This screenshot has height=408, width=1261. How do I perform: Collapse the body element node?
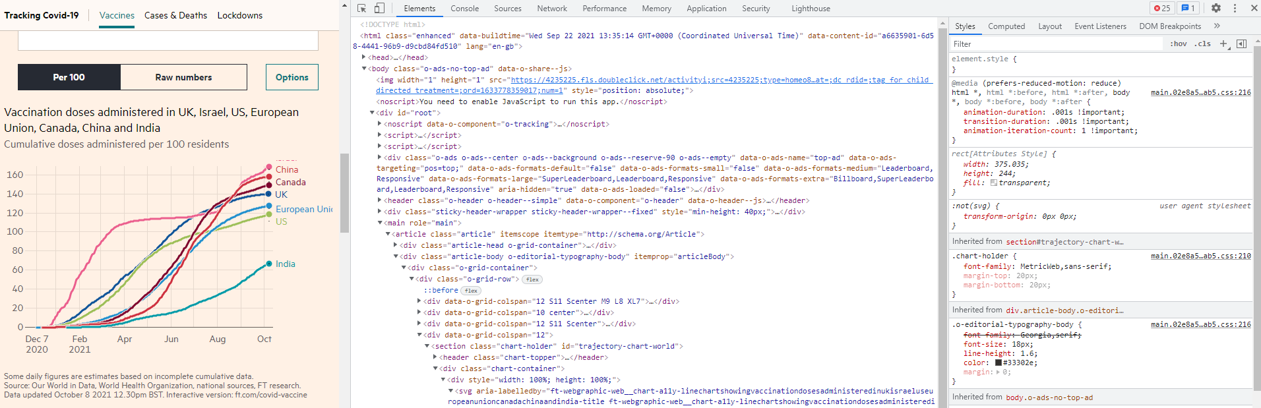click(363, 69)
